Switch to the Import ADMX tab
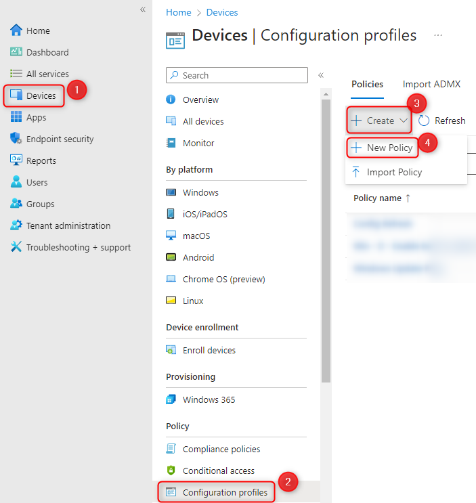476x503 pixels. point(431,84)
